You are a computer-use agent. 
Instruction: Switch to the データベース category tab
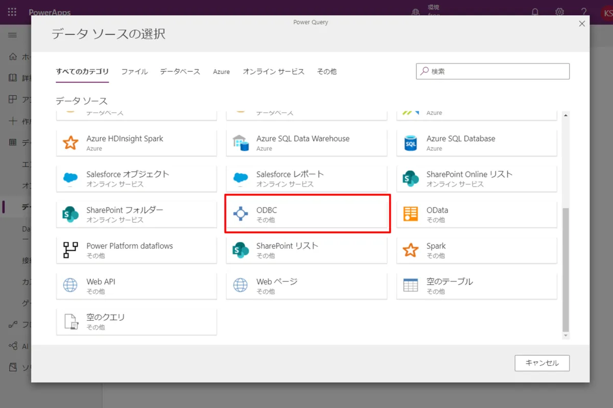[x=180, y=71]
